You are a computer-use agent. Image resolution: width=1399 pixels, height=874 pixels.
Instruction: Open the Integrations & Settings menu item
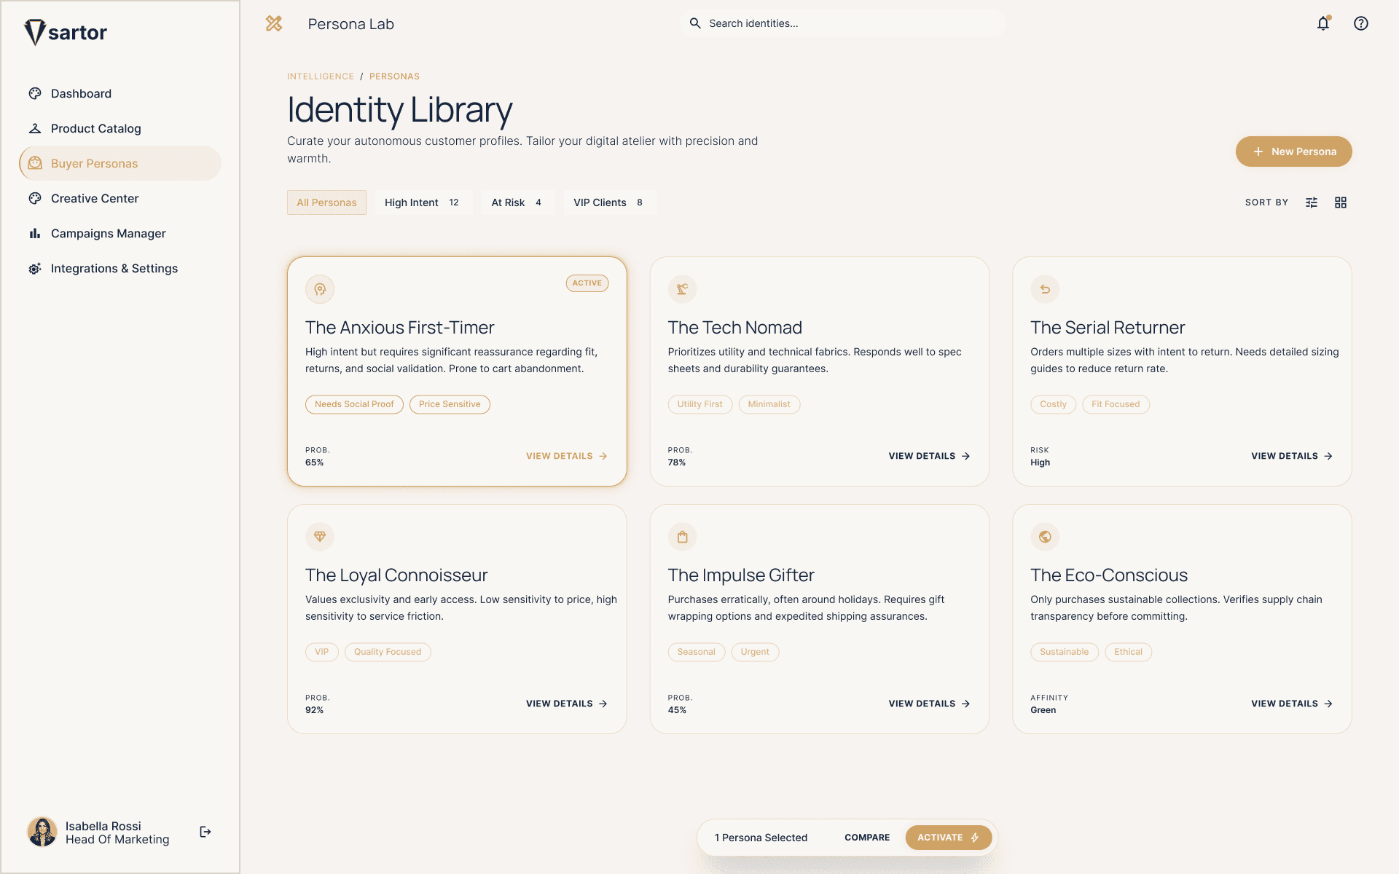[114, 268]
